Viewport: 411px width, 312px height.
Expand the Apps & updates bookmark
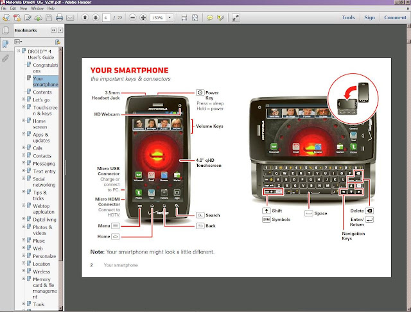(x=24, y=134)
